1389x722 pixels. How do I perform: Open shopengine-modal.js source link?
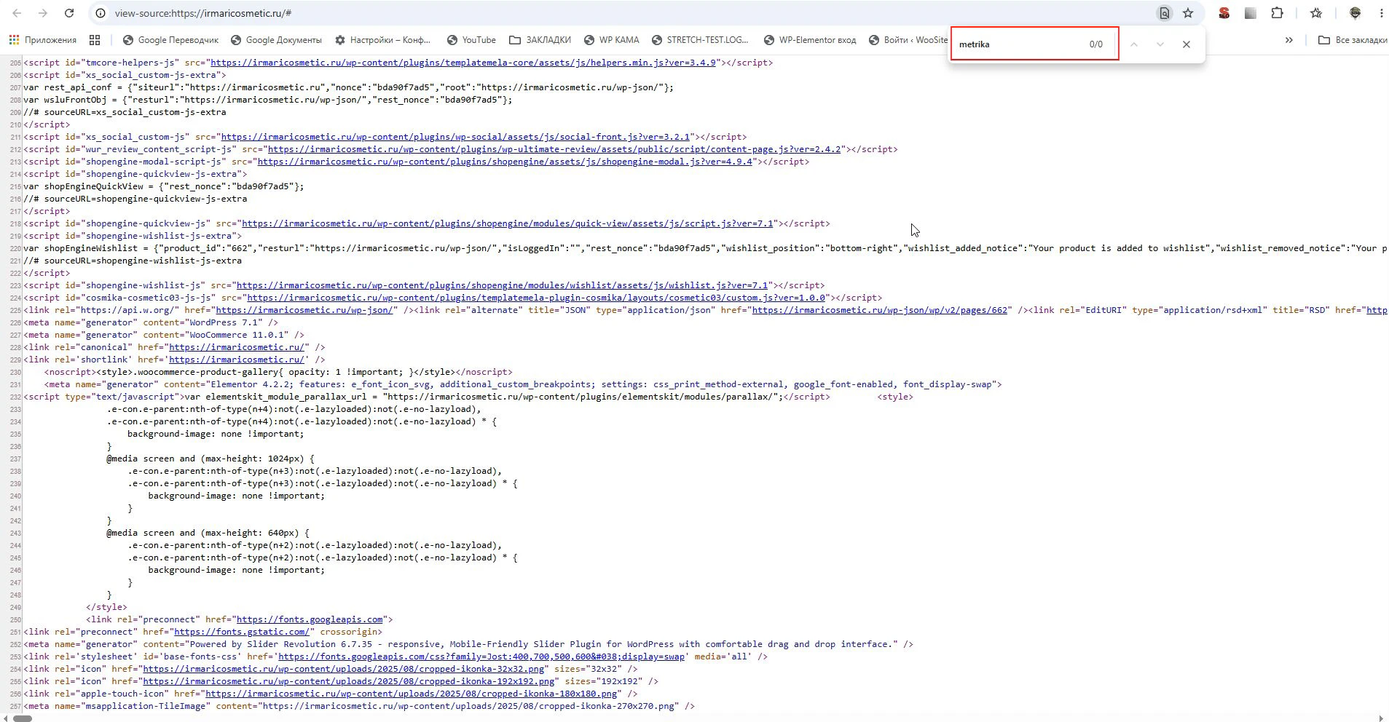(x=505, y=162)
